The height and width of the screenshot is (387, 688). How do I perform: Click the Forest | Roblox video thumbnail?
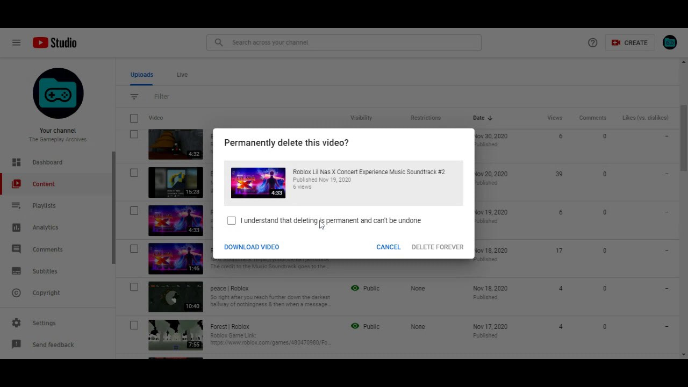[x=176, y=335]
